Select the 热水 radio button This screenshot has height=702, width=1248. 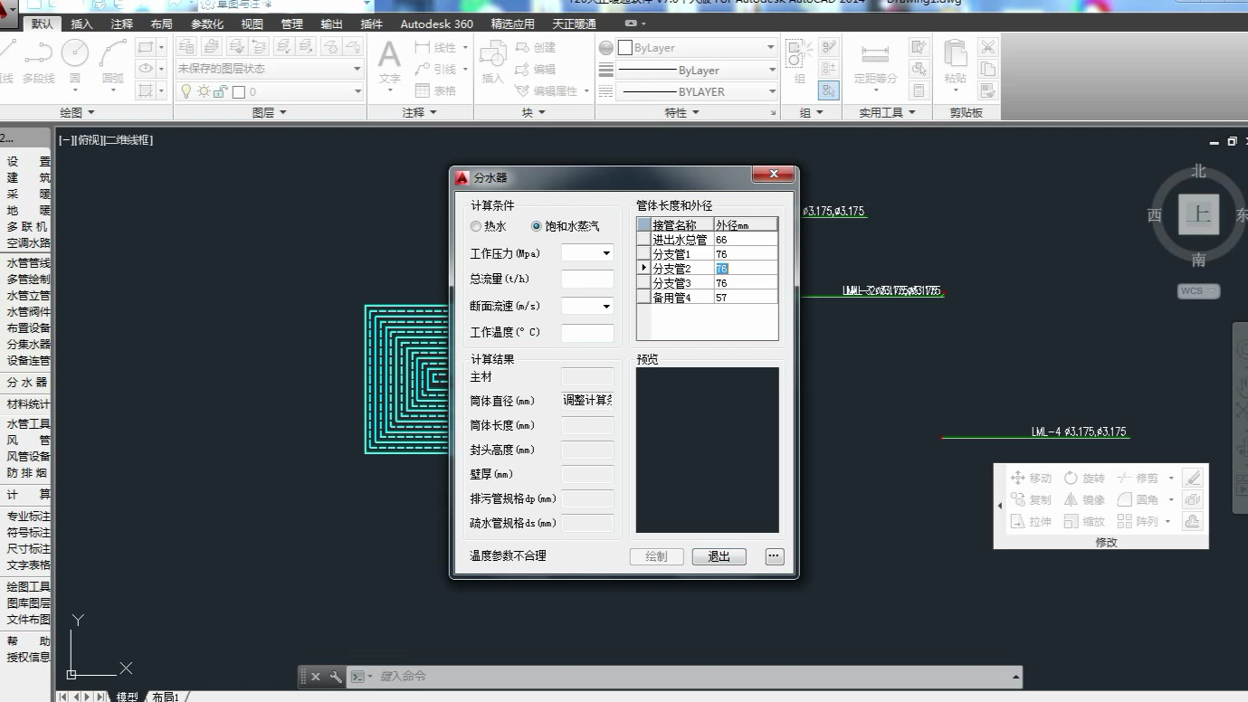point(489,226)
